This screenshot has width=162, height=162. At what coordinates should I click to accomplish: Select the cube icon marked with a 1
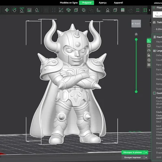tap(115, 10)
